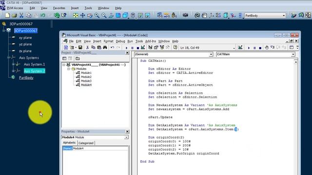Image resolution: width=312 pixels, height=175 pixels.
Task: Select PartBody in the CATIA spec tree
Action: (x=26, y=78)
